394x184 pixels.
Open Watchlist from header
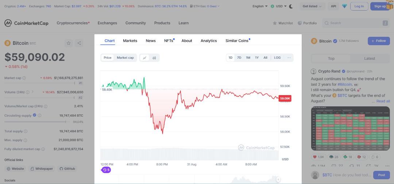(283, 23)
